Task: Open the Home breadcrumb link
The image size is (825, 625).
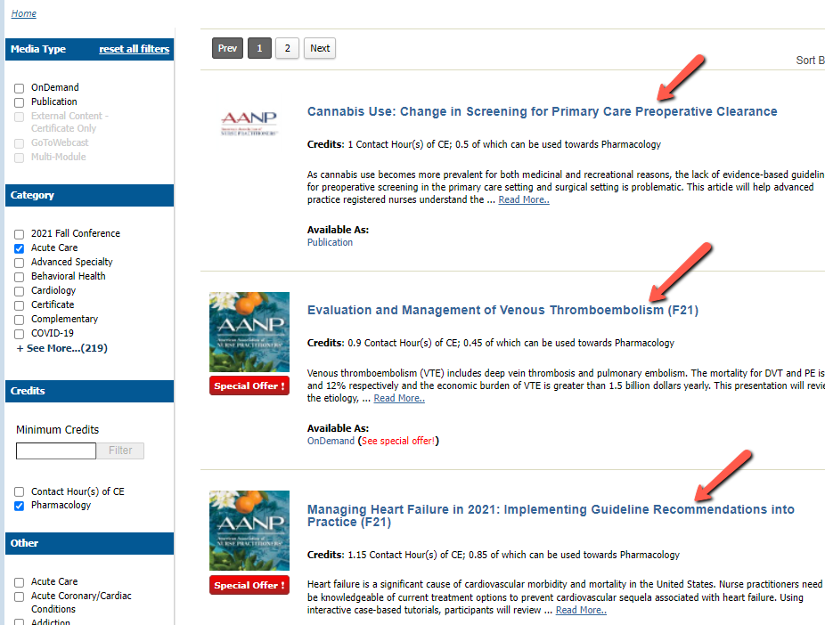Action: 24,13
